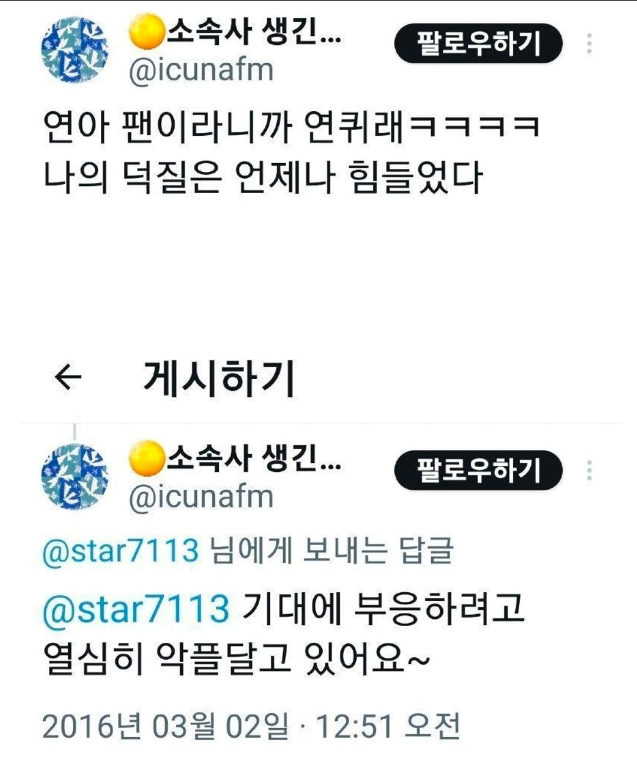Select the reply text 열심히 악플달고 있어요~
This screenshot has height=760, width=637.
[x=237, y=658]
